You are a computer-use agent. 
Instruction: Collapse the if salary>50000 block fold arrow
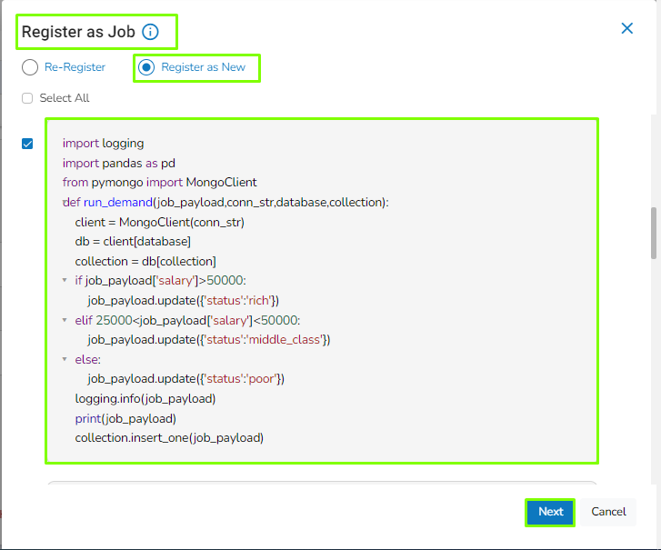click(65, 280)
